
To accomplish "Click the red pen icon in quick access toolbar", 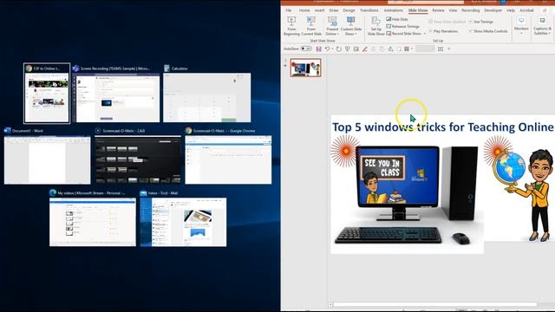I will click(x=364, y=49).
